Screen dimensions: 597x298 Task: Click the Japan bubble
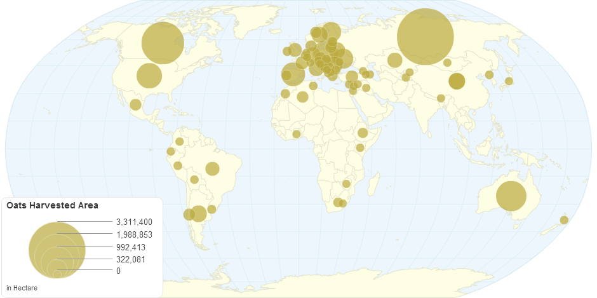(x=508, y=81)
